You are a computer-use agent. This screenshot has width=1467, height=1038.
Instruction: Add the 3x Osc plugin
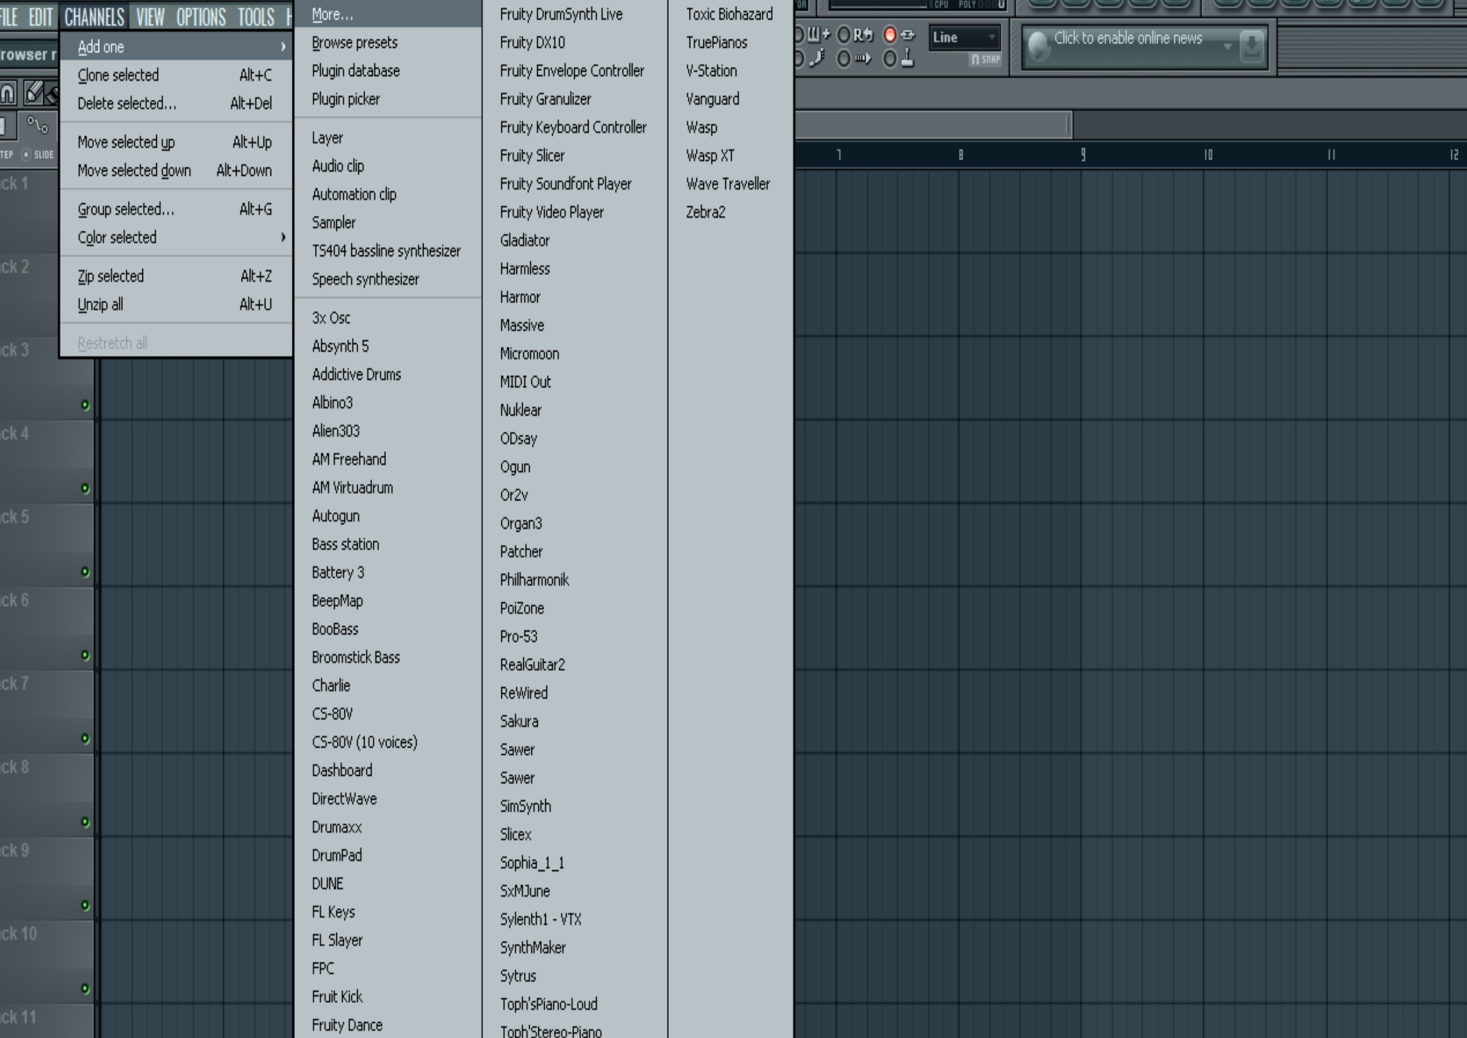pyautogui.click(x=388, y=318)
